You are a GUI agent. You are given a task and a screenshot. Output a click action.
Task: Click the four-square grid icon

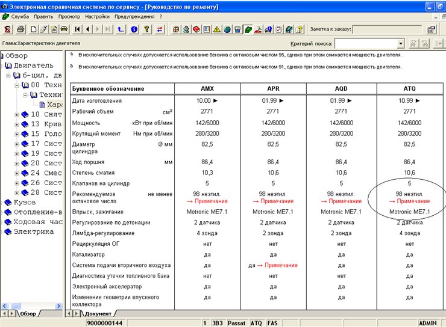point(176,29)
